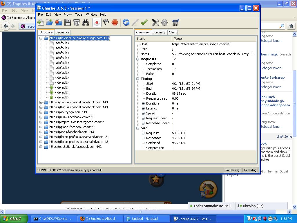This screenshot has width=297, height=223.
Task: Click the house icon in the game
Action: click(x=208, y=189)
